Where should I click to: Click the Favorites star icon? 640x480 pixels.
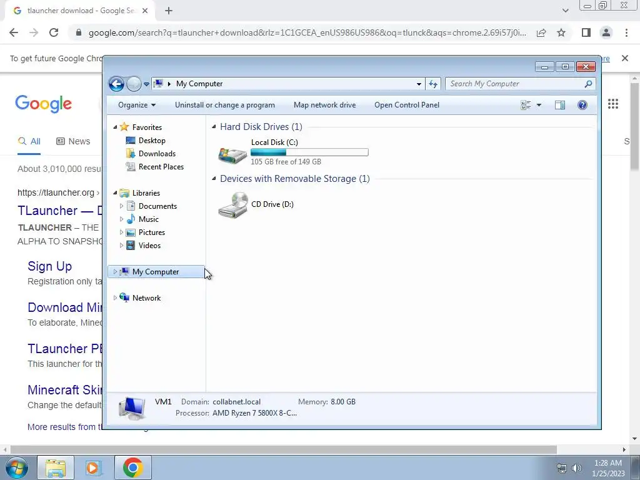(124, 127)
